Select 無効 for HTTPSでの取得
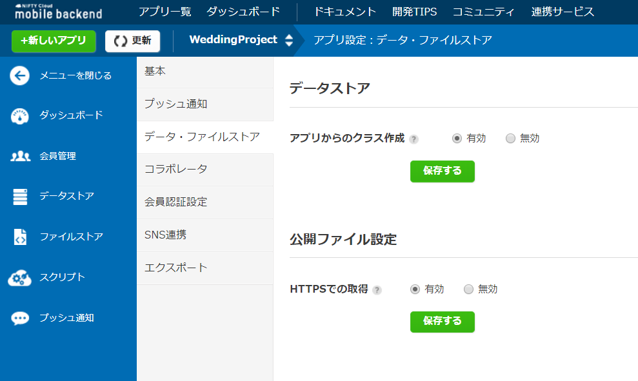The width and height of the screenshot is (638, 381). coord(468,289)
